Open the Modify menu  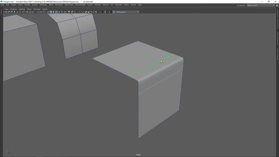point(27,5)
